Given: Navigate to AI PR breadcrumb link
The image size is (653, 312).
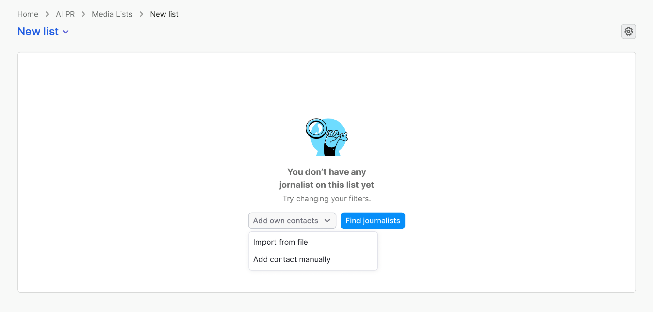Looking at the screenshot, I should (x=65, y=14).
